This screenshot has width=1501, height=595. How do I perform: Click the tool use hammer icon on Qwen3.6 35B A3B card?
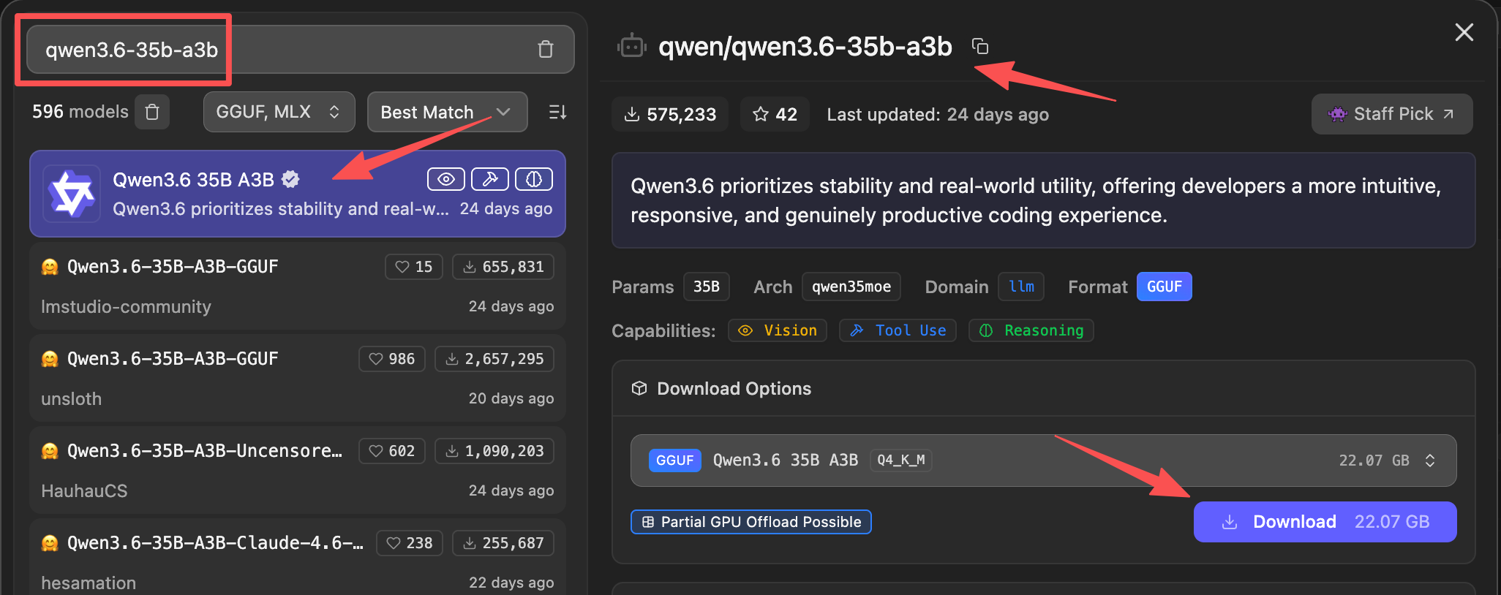click(x=490, y=179)
